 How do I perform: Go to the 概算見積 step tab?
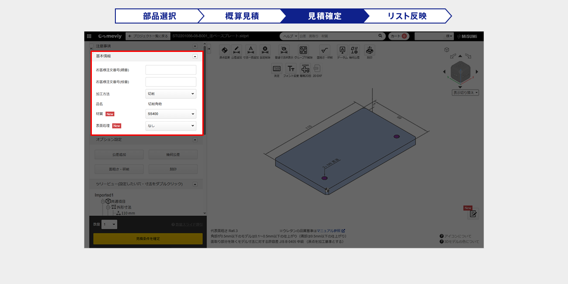242,16
